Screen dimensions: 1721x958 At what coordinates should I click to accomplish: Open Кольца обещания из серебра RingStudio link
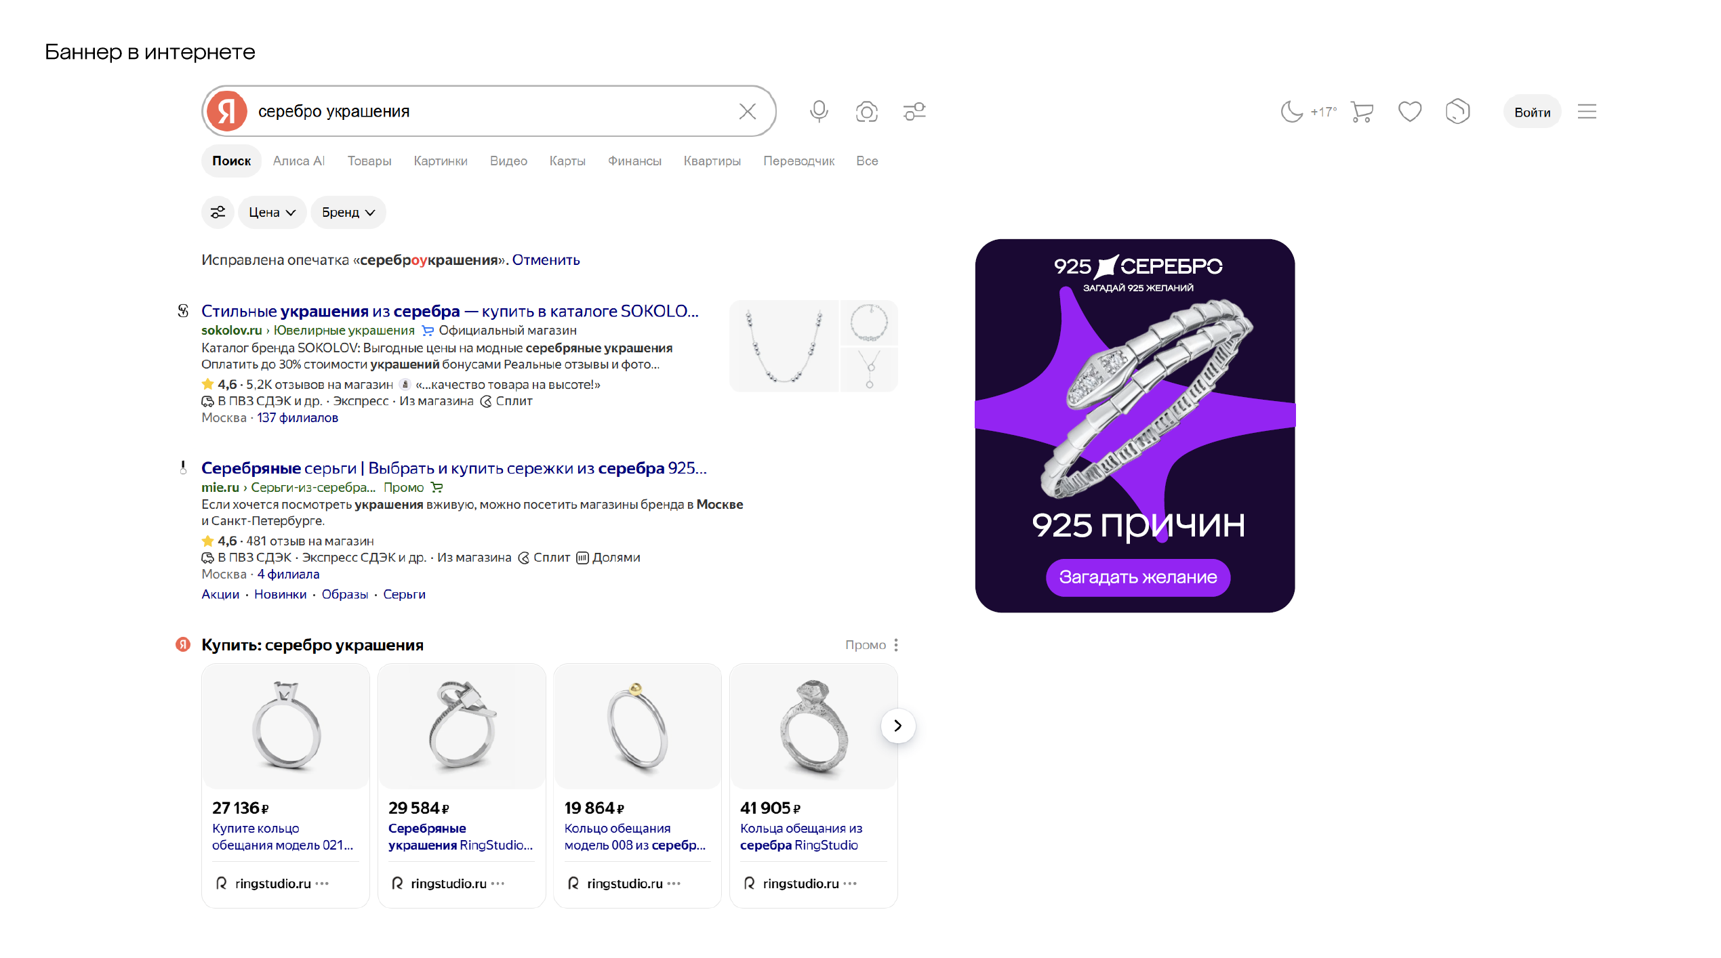801,837
